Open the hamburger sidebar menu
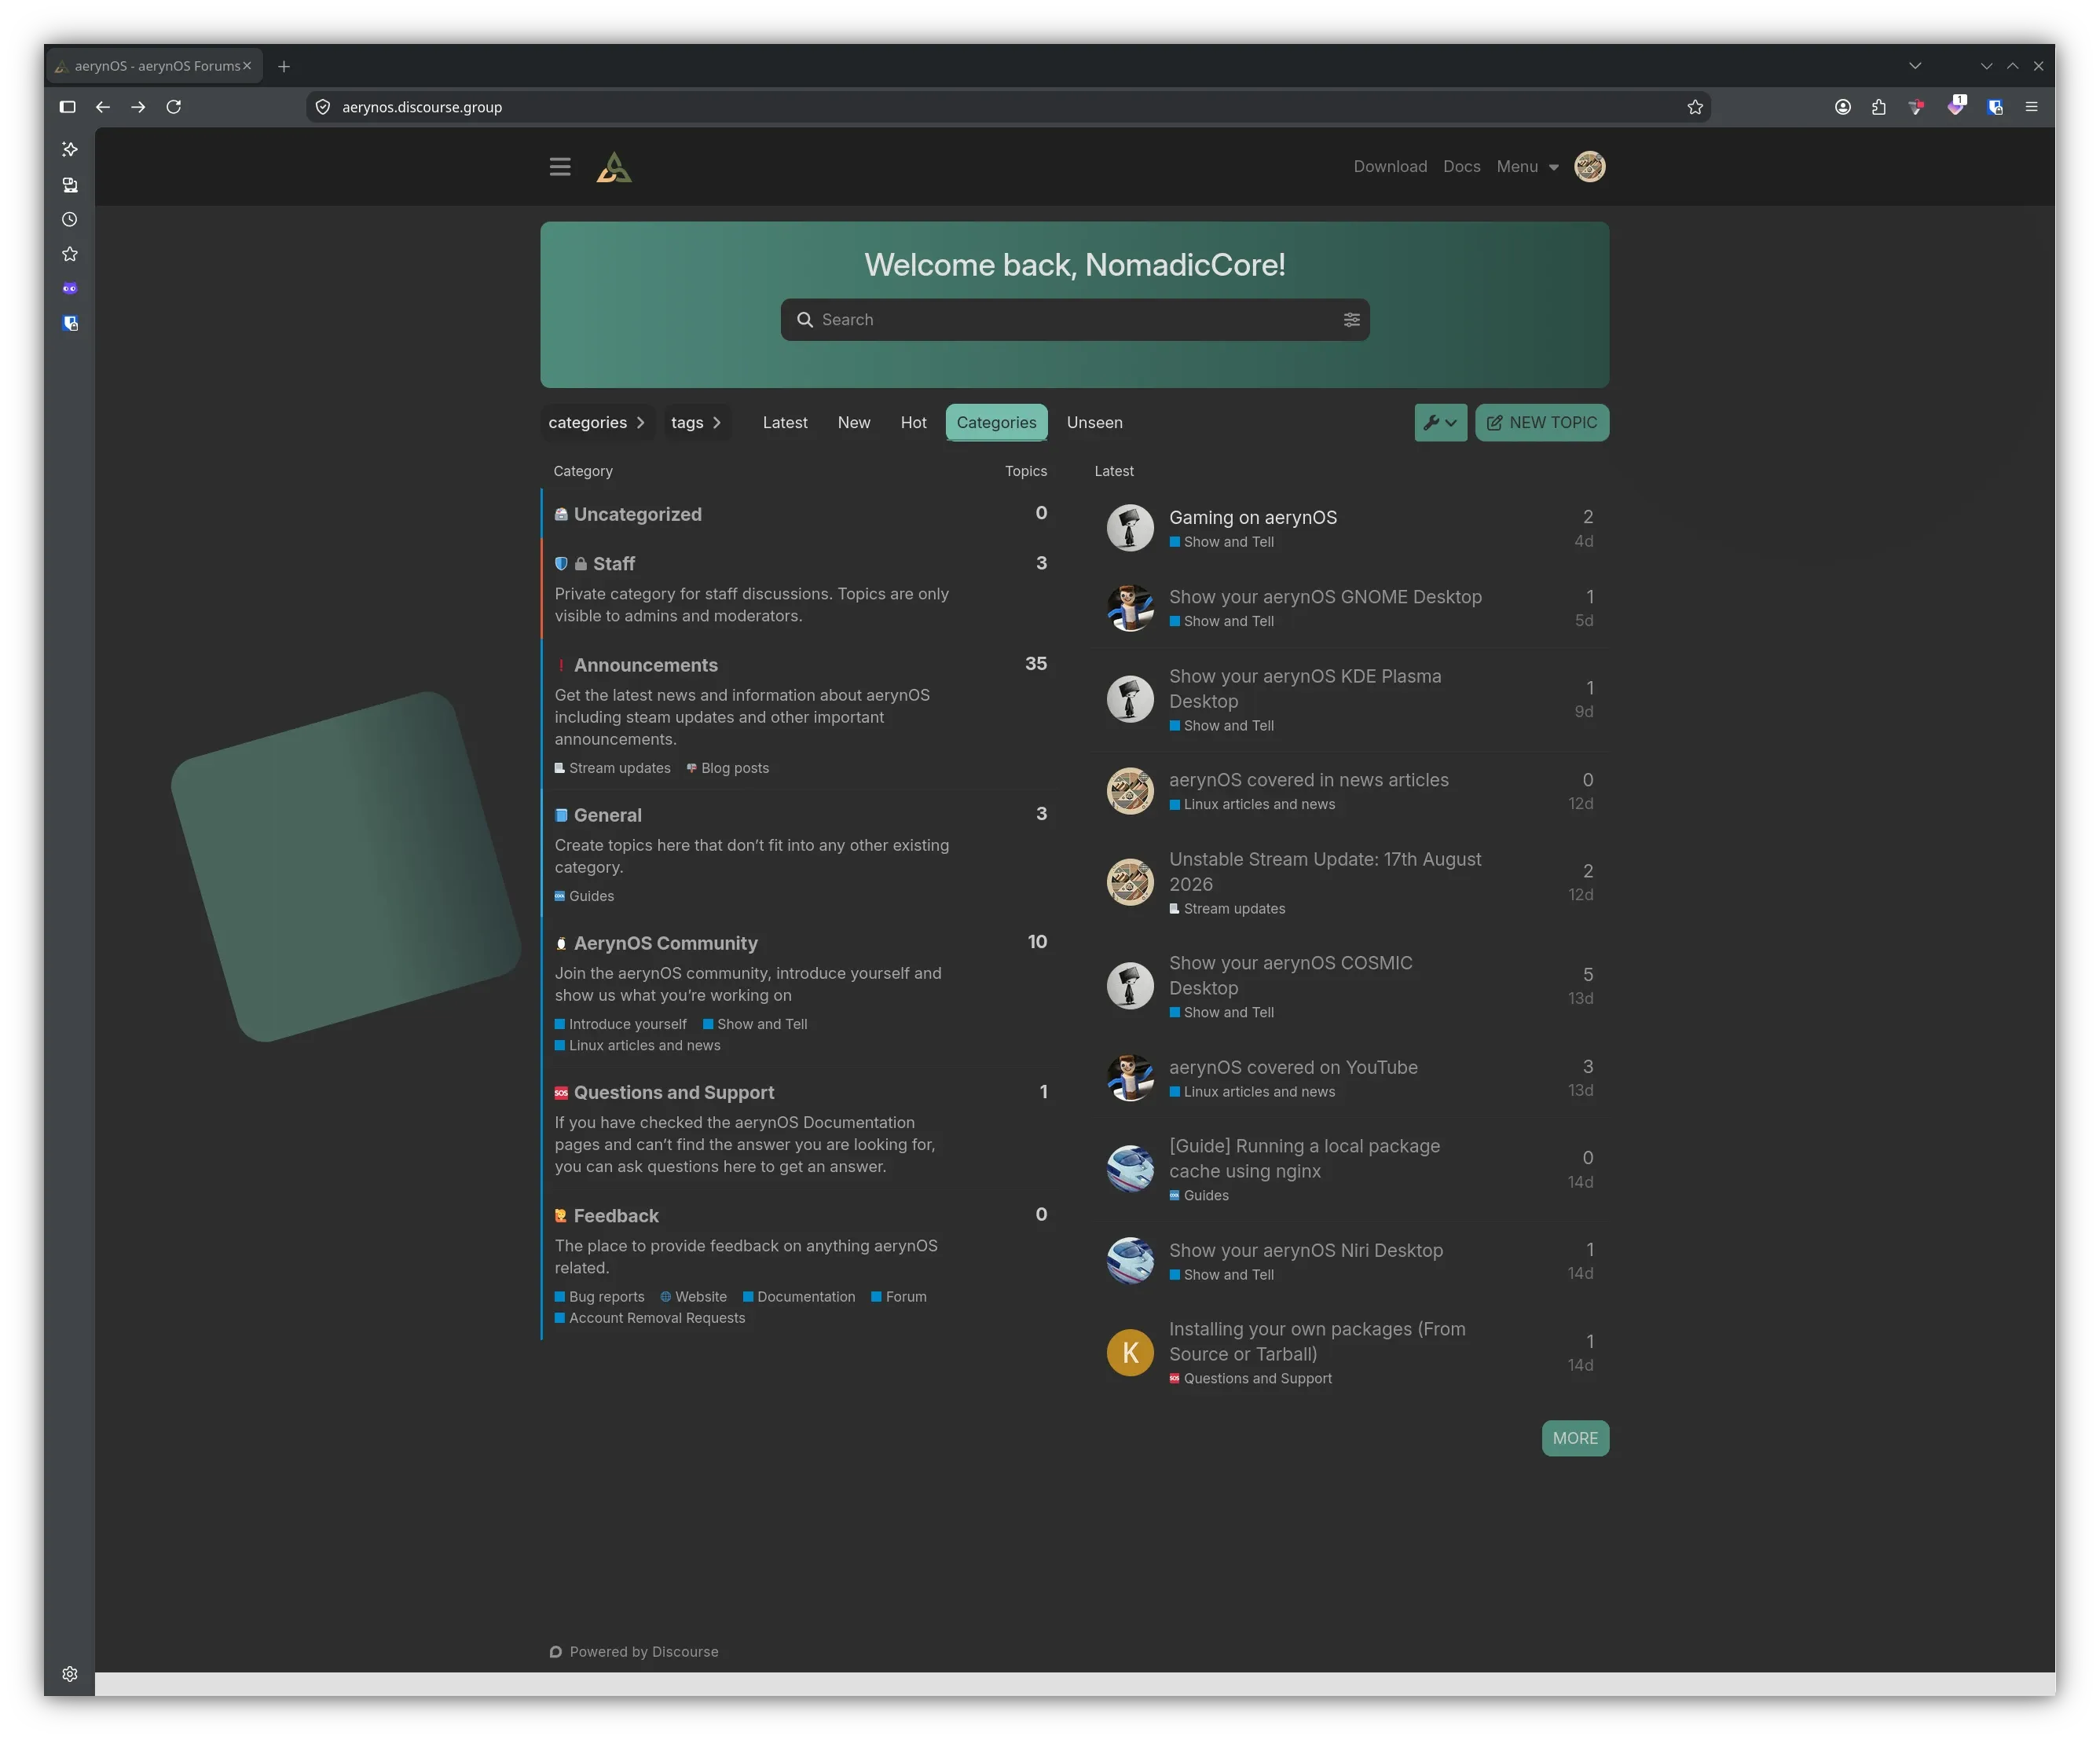 pyautogui.click(x=560, y=167)
